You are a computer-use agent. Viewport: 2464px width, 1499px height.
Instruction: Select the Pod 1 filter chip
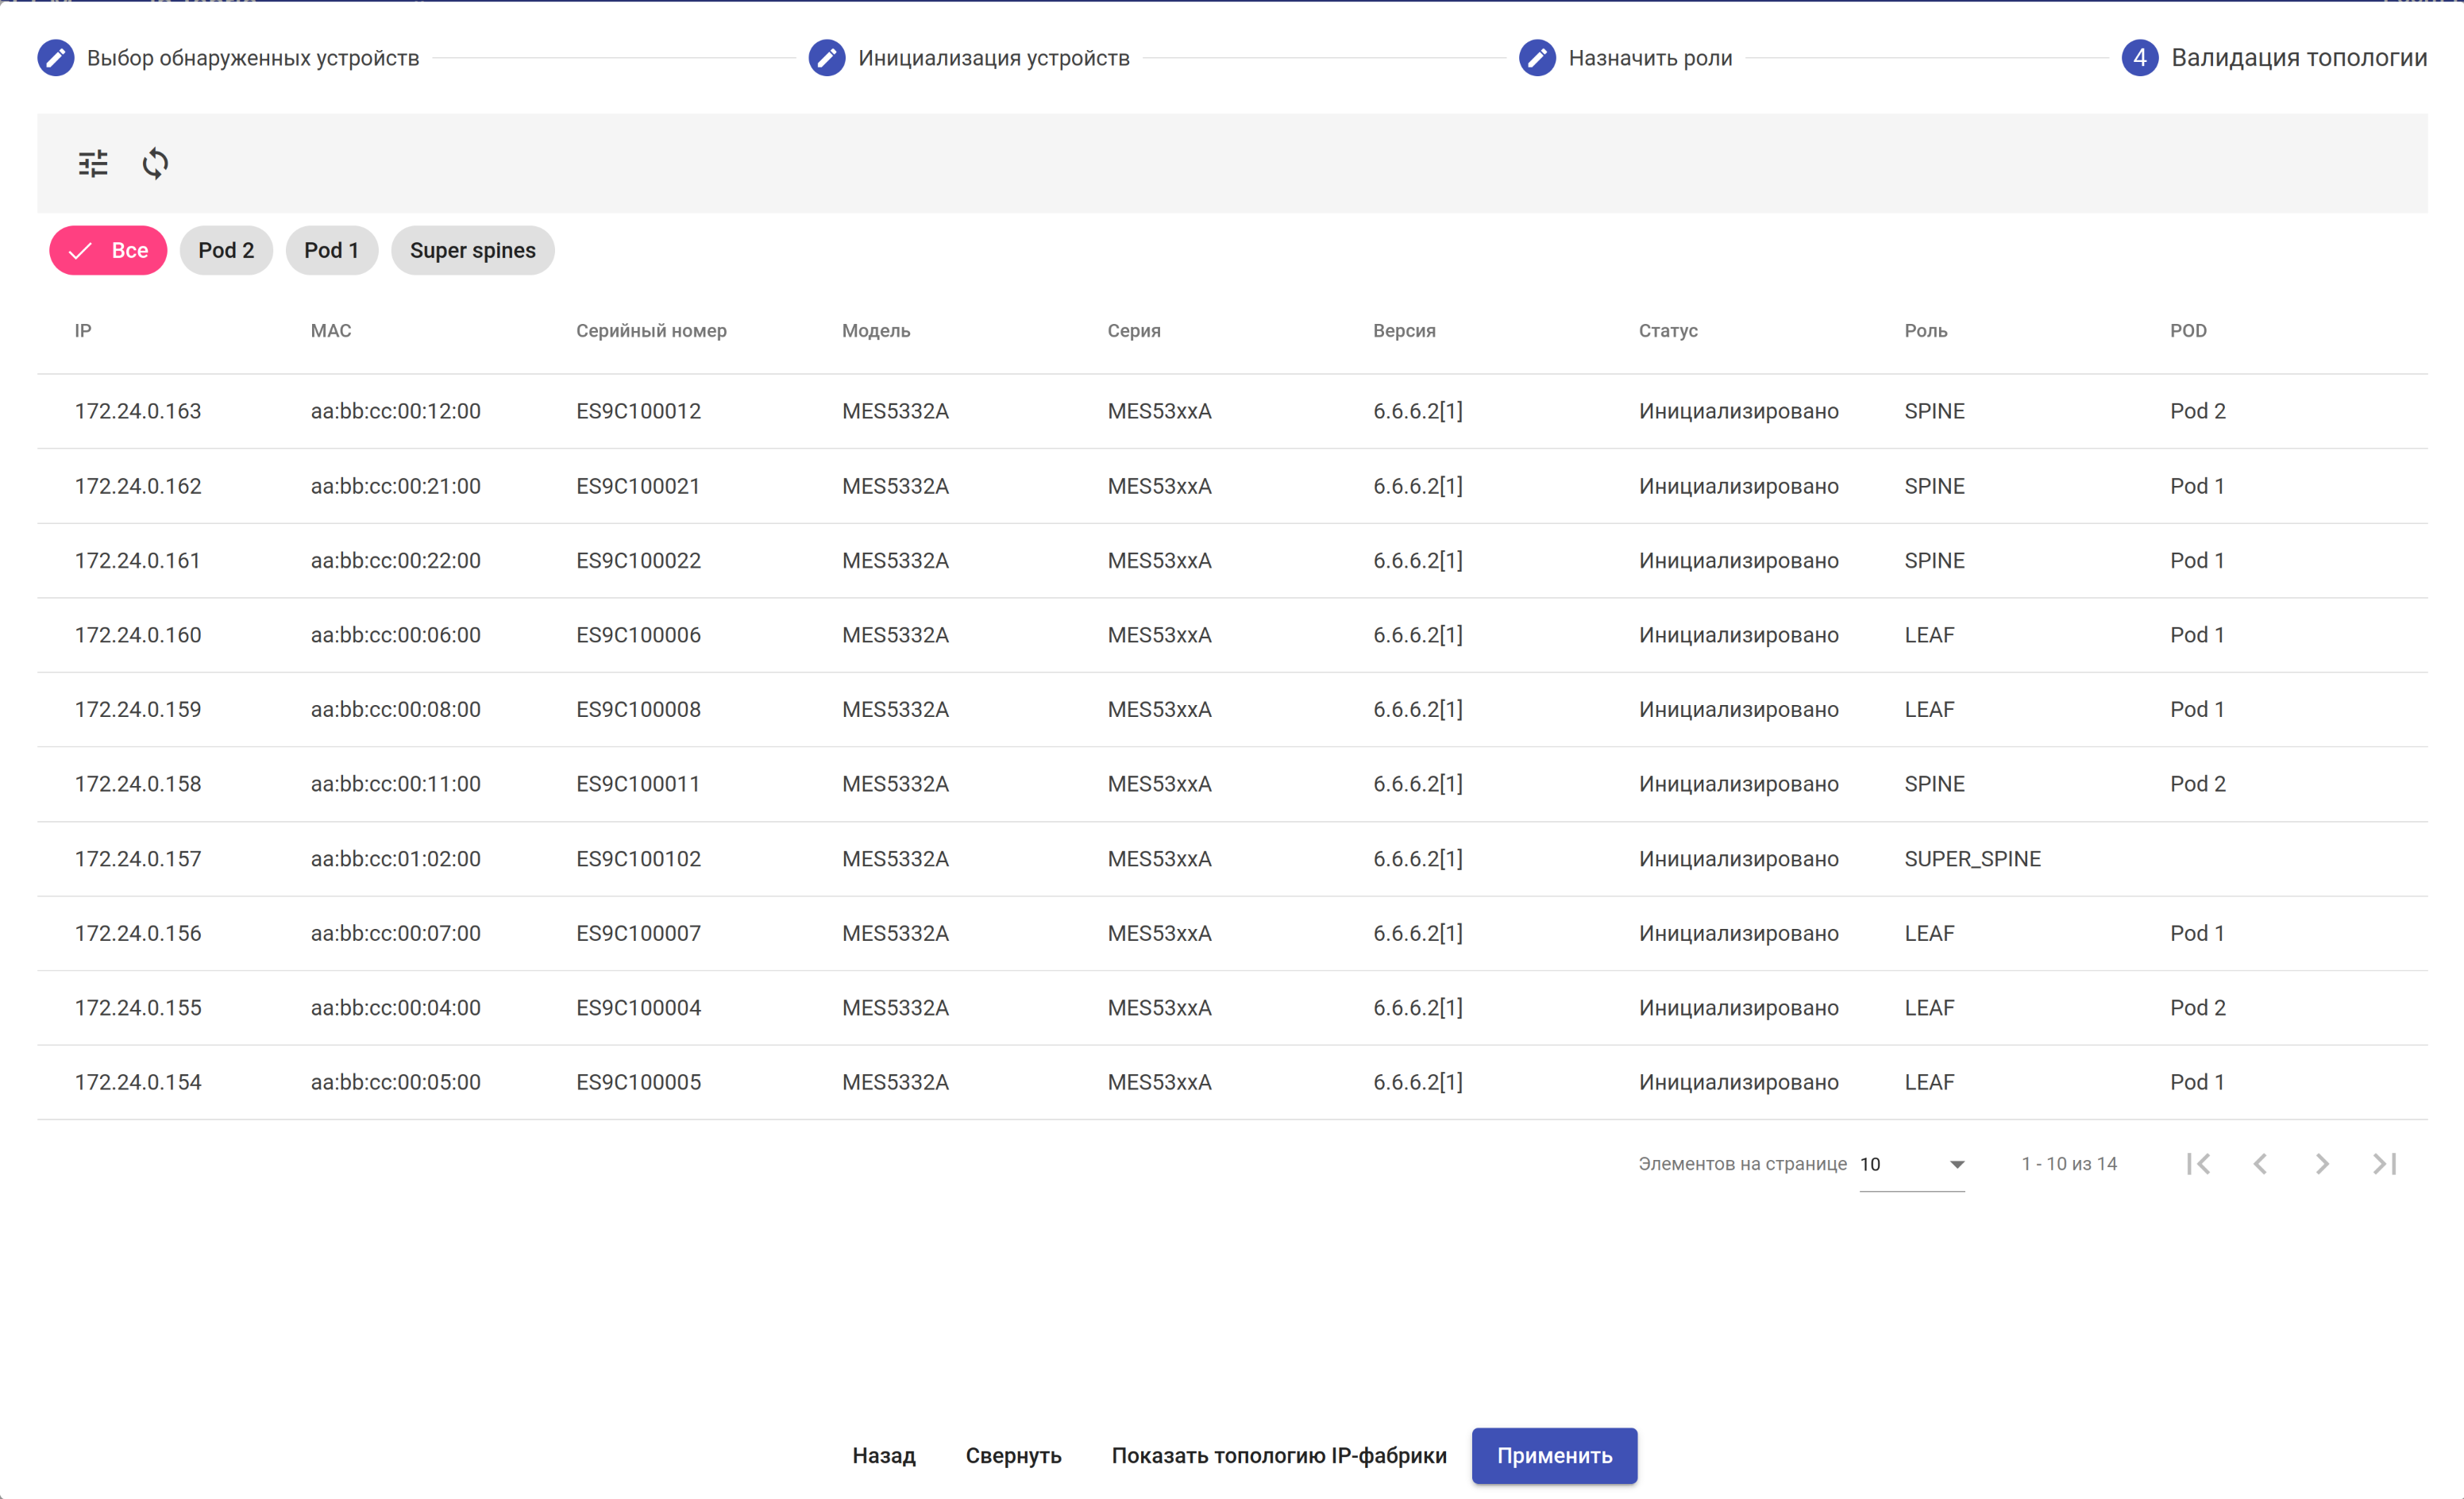point(331,250)
